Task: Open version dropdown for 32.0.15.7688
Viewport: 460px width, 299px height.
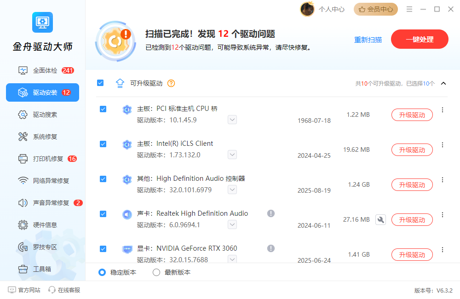Action: pyautogui.click(x=232, y=259)
